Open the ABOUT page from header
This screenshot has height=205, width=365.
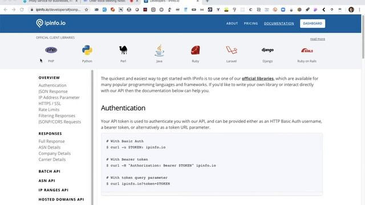[232, 23]
